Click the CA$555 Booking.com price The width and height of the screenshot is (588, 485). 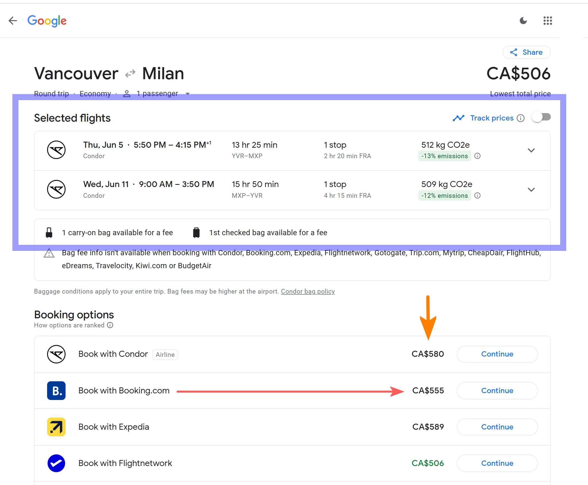[428, 391]
